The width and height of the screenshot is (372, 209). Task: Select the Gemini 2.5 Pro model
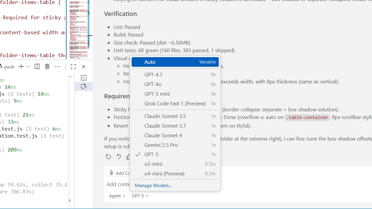[161, 145]
